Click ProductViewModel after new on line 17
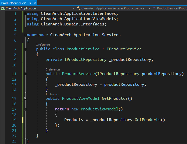The width and height of the screenshot is (187, 144). pyautogui.click(x=99, y=109)
